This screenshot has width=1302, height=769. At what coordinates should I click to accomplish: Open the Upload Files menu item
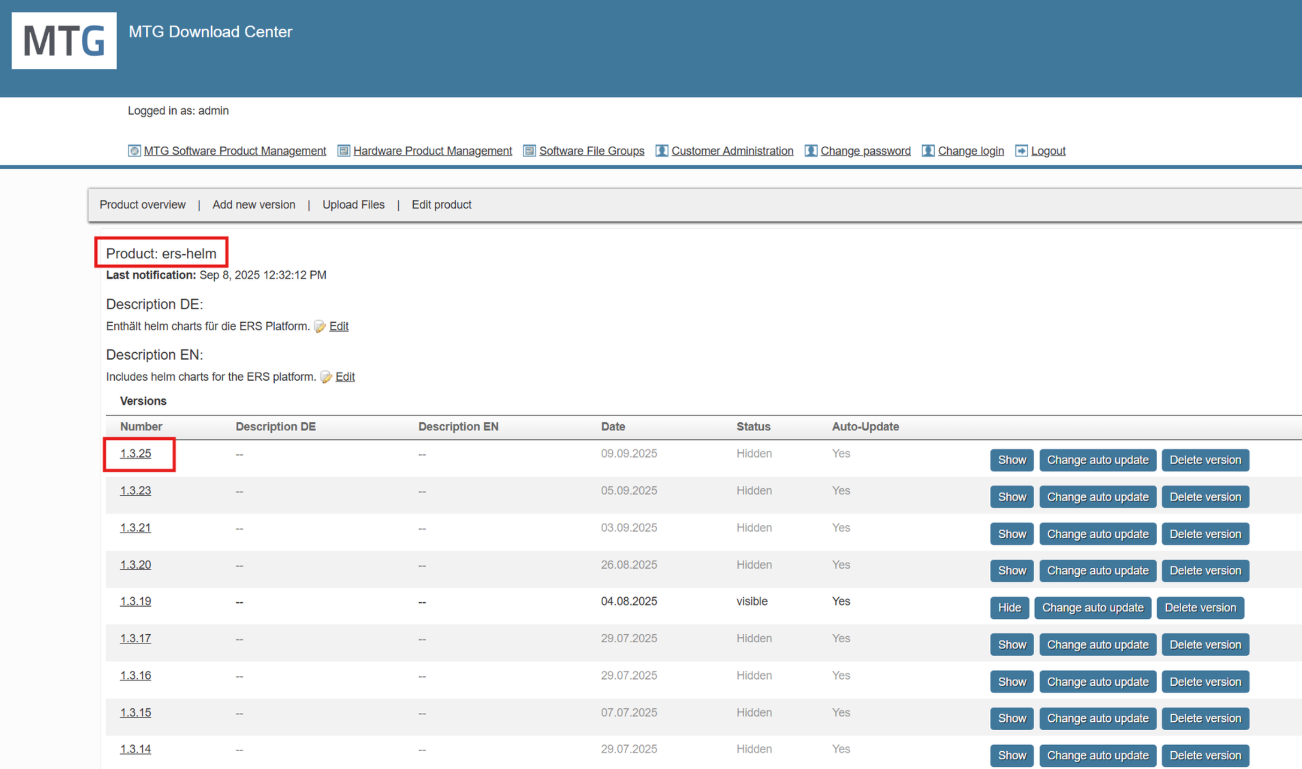(x=353, y=205)
